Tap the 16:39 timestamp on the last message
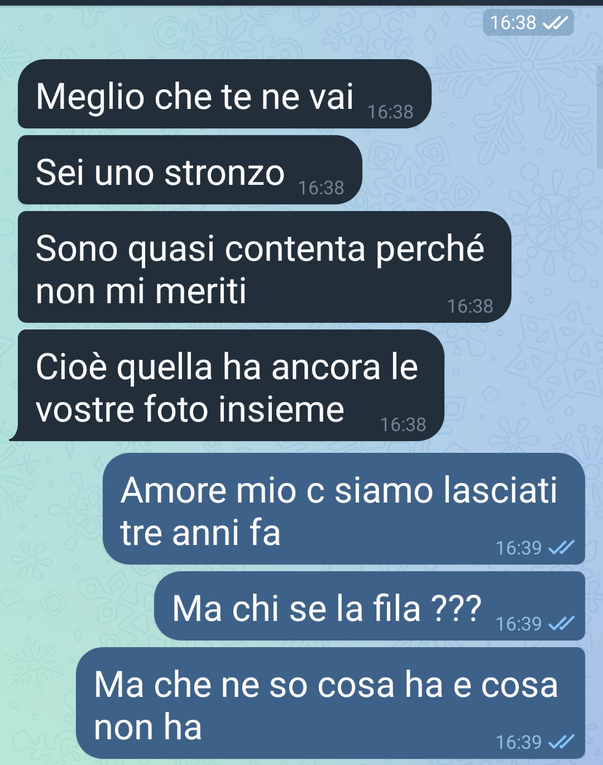Image resolution: width=603 pixels, height=765 pixels. point(519,742)
